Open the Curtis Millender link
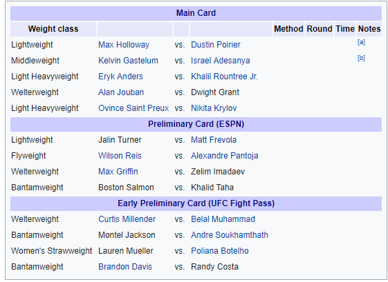The image size is (388, 282). pyautogui.click(x=127, y=219)
